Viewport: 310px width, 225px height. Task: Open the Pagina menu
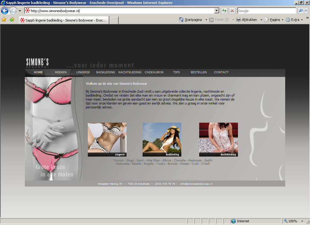pos(274,20)
